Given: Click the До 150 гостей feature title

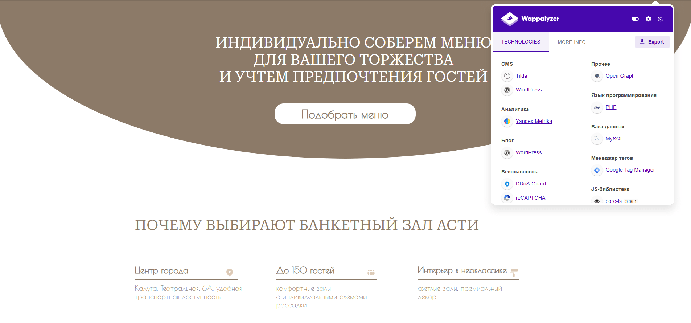Looking at the screenshot, I should (x=305, y=270).
